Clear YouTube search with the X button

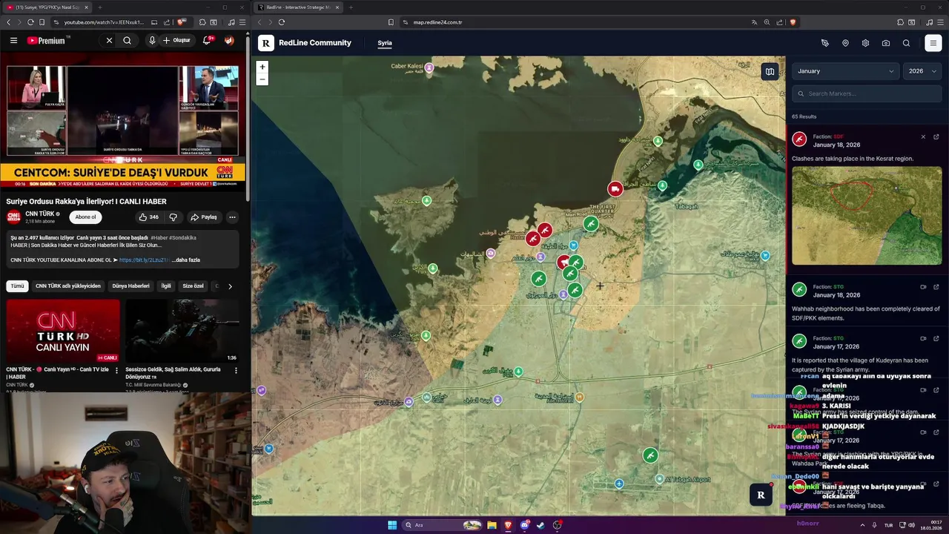[109, 41]
